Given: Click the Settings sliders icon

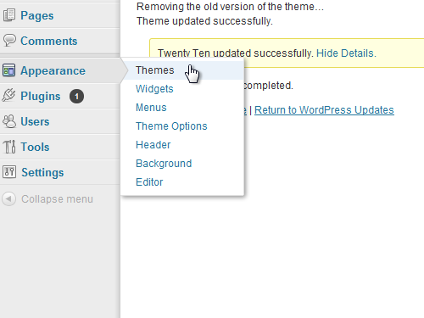Looking at the screenshot, I should (x=9, y=171).
